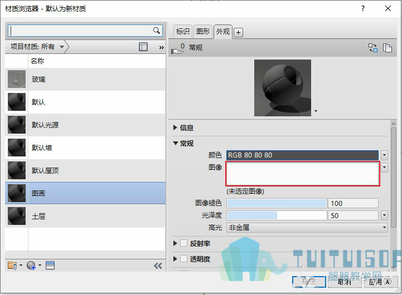Click the 确定 button
Viewport: 402px width, 295px height.
pos(309,282)
